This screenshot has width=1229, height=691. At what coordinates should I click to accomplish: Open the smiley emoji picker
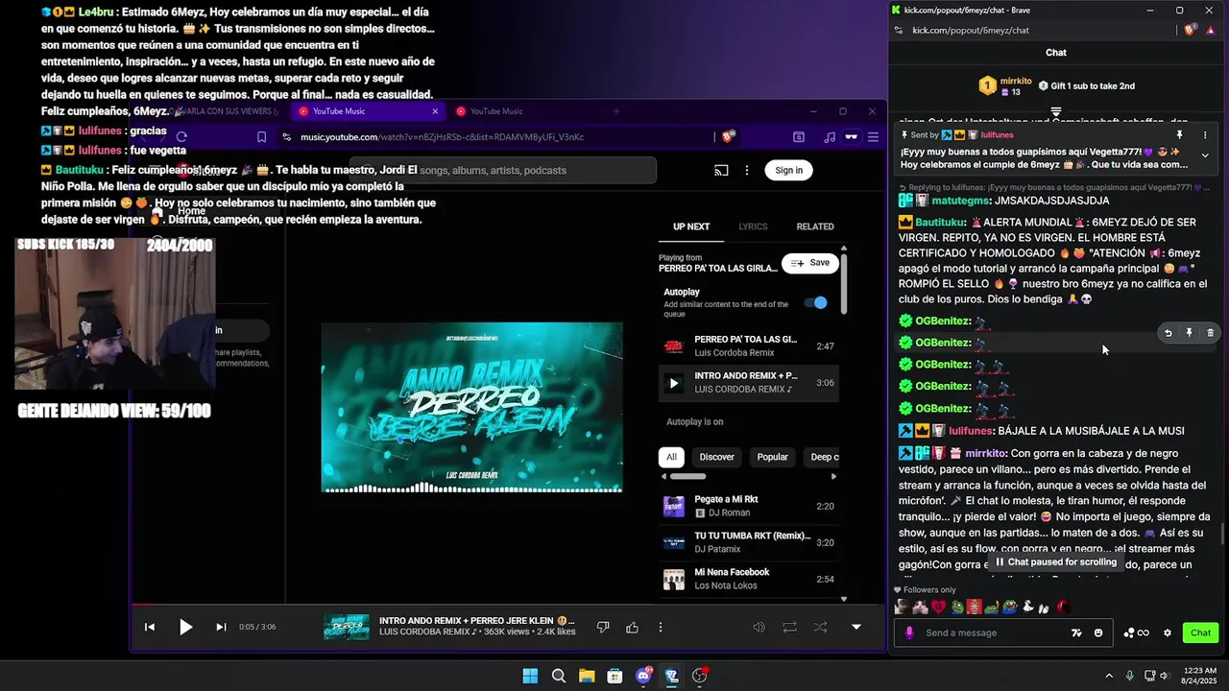(1098, 633)
